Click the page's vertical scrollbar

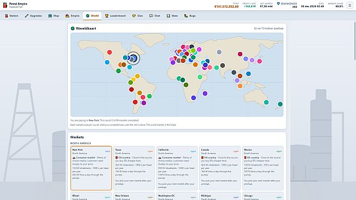355,41
